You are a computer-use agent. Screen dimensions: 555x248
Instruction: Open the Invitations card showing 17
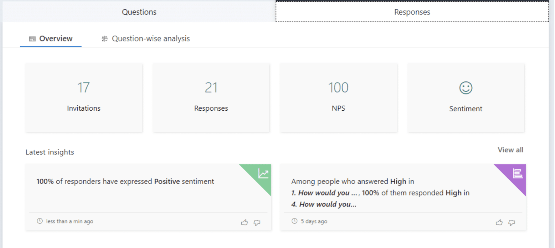point(84,98)
